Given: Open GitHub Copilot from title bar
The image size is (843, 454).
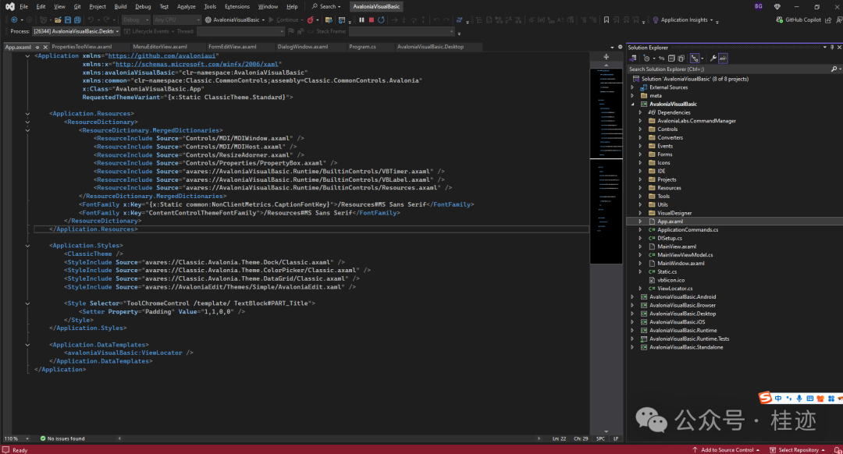Looking at the screenshot, I should point(799,20).
